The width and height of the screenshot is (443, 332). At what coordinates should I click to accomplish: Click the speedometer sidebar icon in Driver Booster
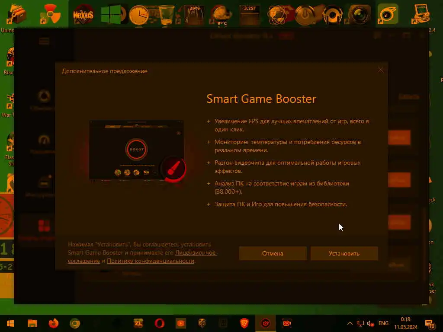[44, 140]
